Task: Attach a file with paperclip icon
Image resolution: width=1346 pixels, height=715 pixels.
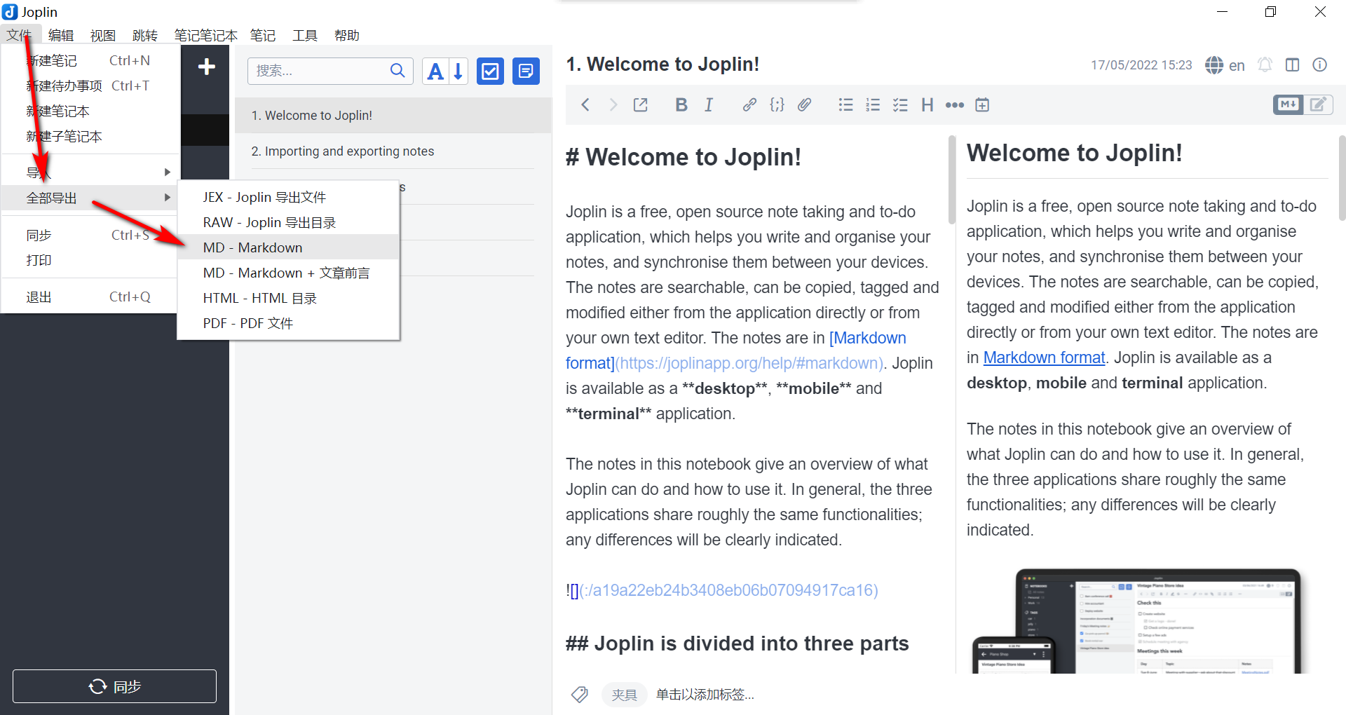Action: [x=804, y=105]
